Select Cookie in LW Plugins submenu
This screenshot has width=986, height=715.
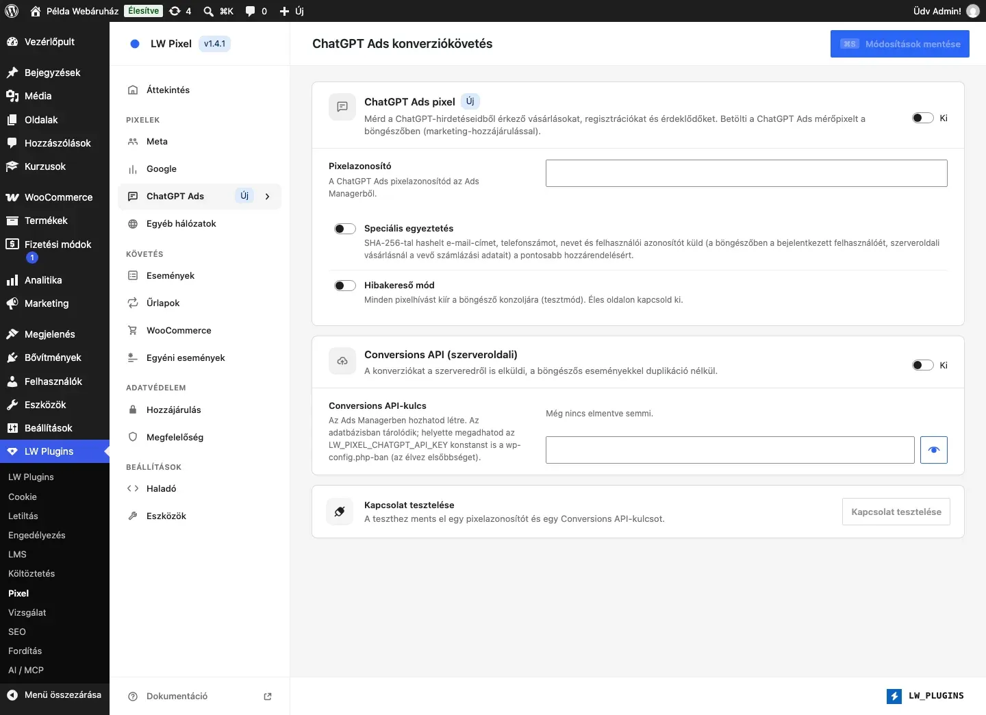(x=23, y=497)
